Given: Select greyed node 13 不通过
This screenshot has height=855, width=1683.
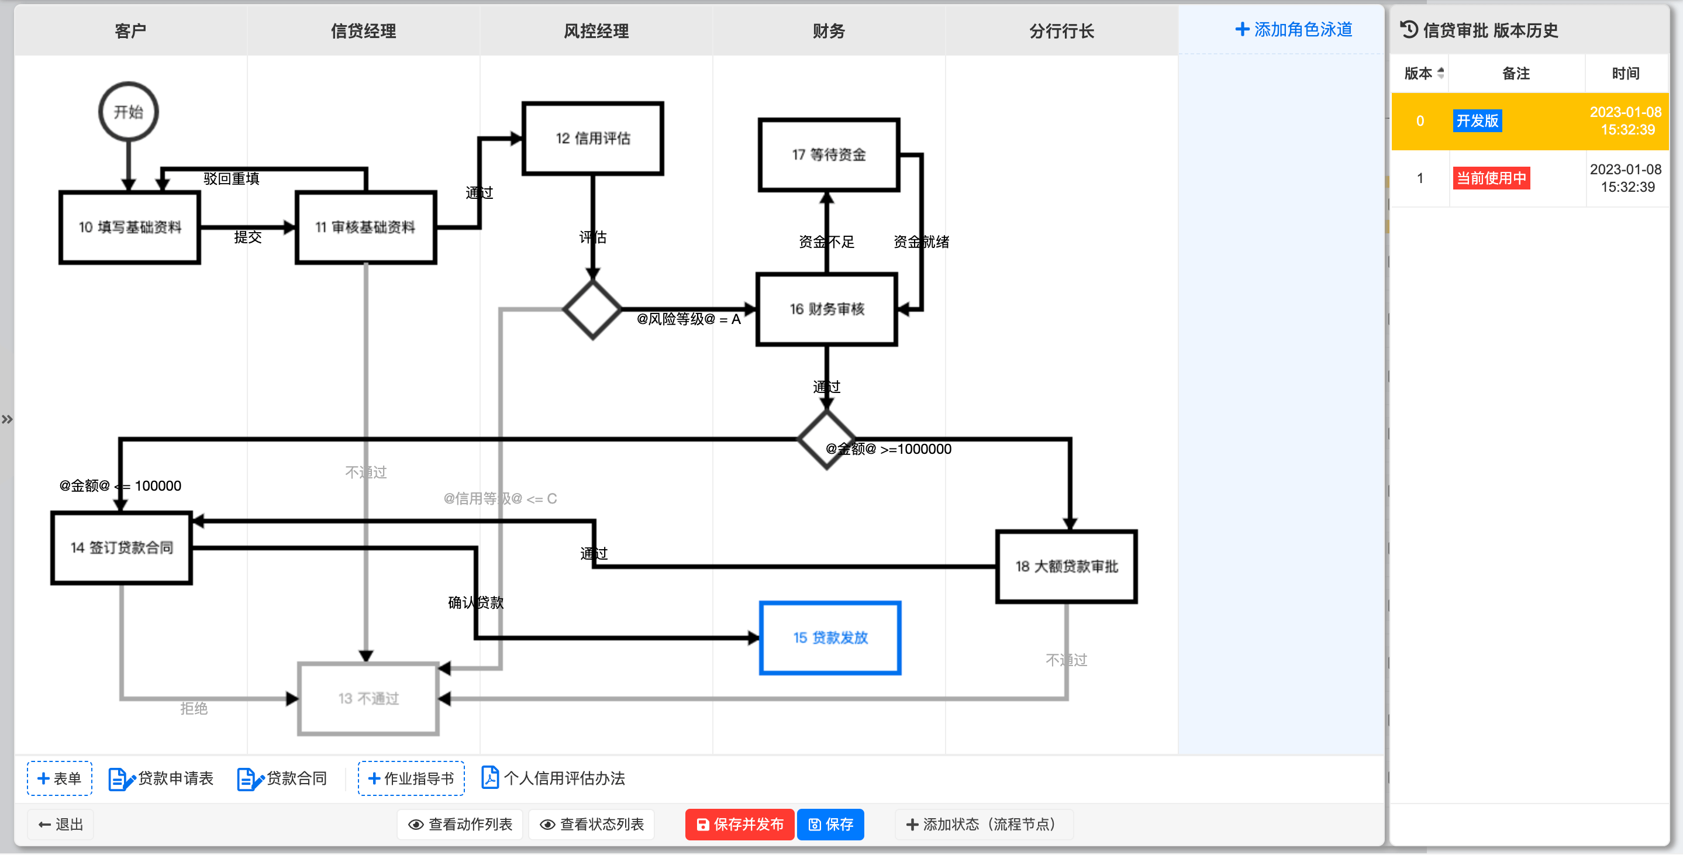Looking at the screenshot, I should [x=368, y=699].
